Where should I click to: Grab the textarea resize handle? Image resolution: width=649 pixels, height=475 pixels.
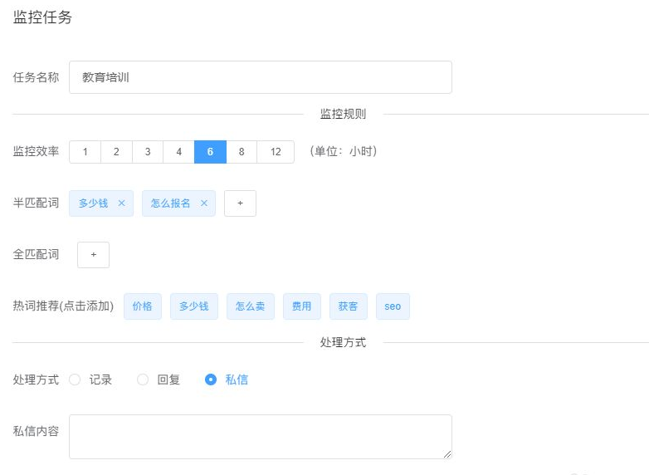pos(447,454)
